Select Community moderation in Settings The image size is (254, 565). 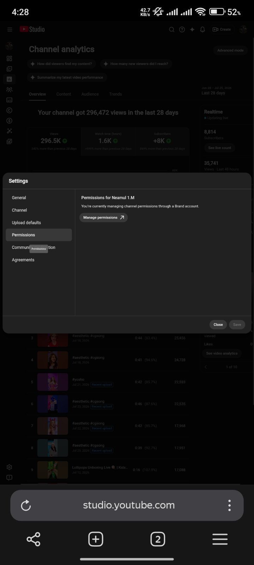39,247
